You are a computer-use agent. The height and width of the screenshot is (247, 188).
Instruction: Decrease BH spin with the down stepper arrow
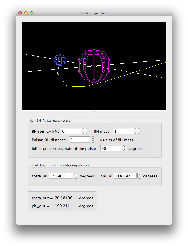pos(85,133)
